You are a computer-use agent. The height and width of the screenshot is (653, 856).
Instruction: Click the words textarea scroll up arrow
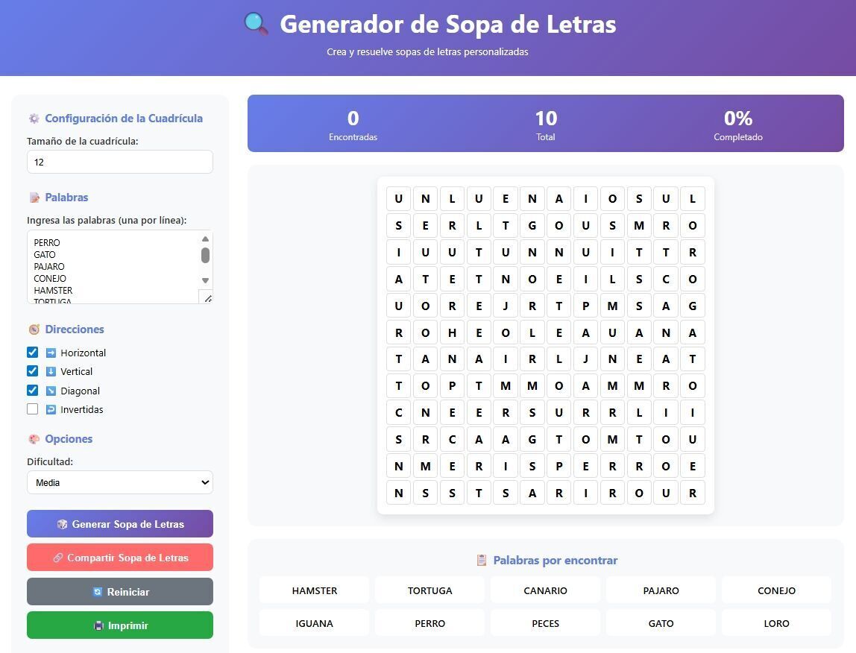click(205, 239)
